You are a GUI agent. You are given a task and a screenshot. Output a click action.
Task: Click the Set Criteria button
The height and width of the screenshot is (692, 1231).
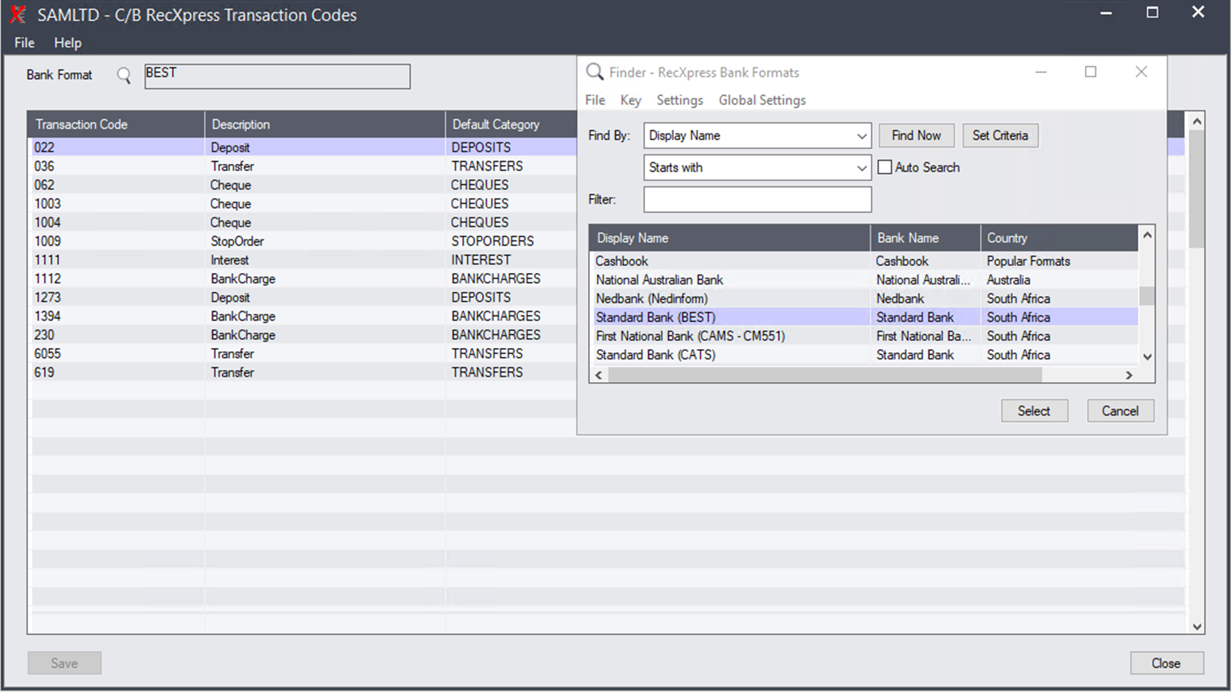tap(1000, 136)
